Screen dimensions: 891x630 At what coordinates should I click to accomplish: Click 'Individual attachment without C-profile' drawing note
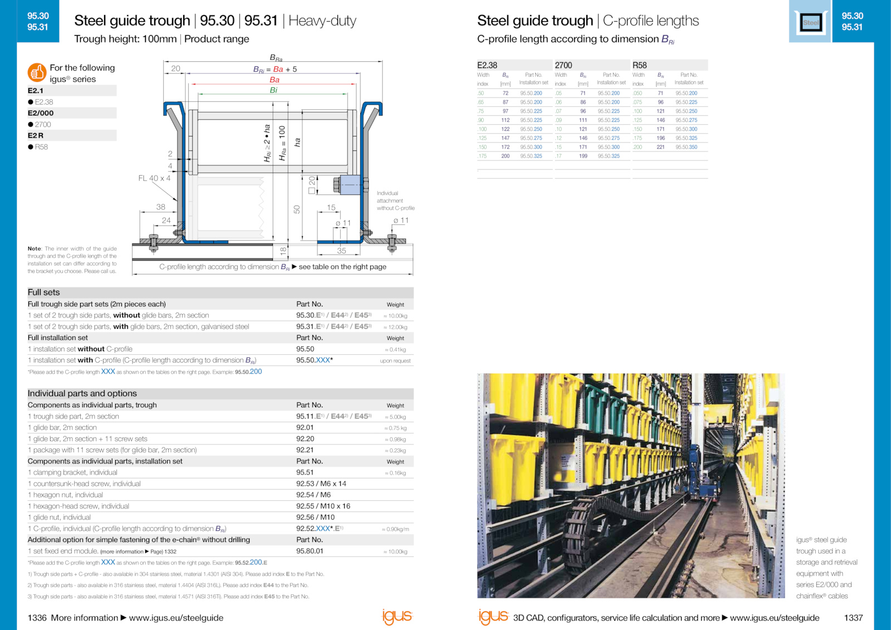pos(395,201)
